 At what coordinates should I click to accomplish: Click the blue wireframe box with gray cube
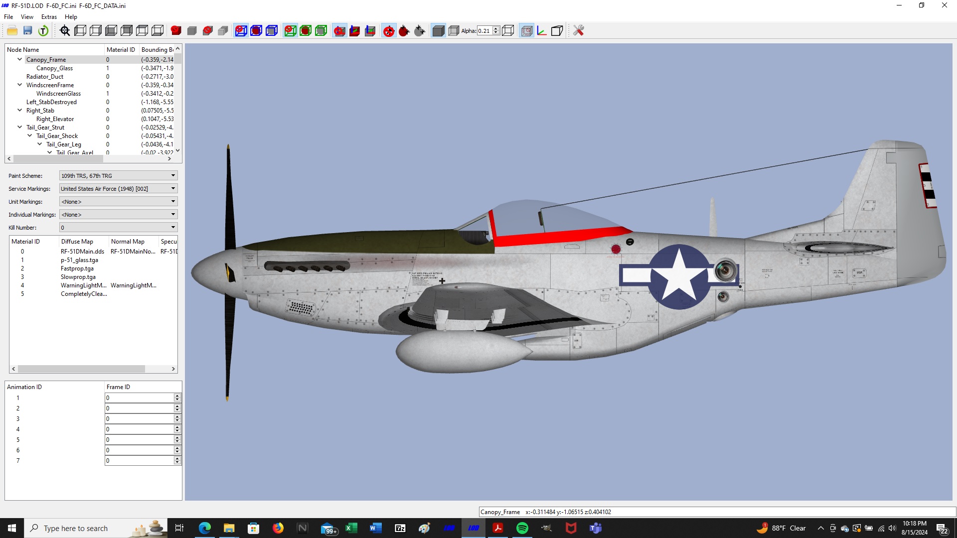(272, 31)
